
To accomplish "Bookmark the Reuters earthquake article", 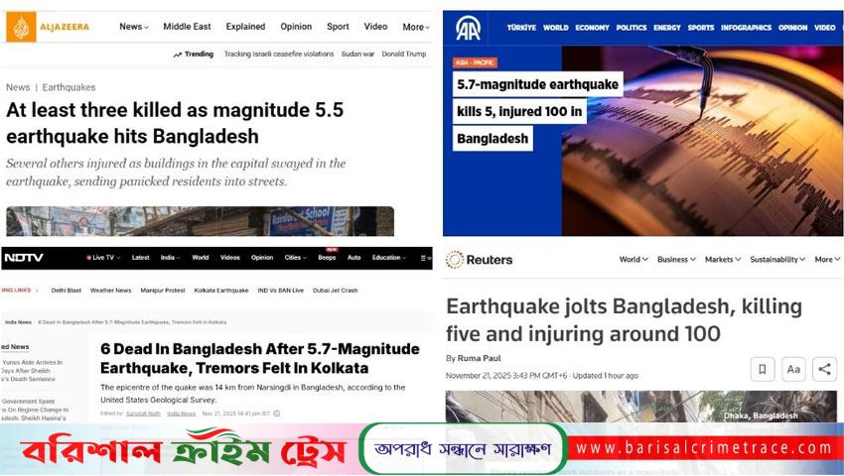I will pos(763,369).
